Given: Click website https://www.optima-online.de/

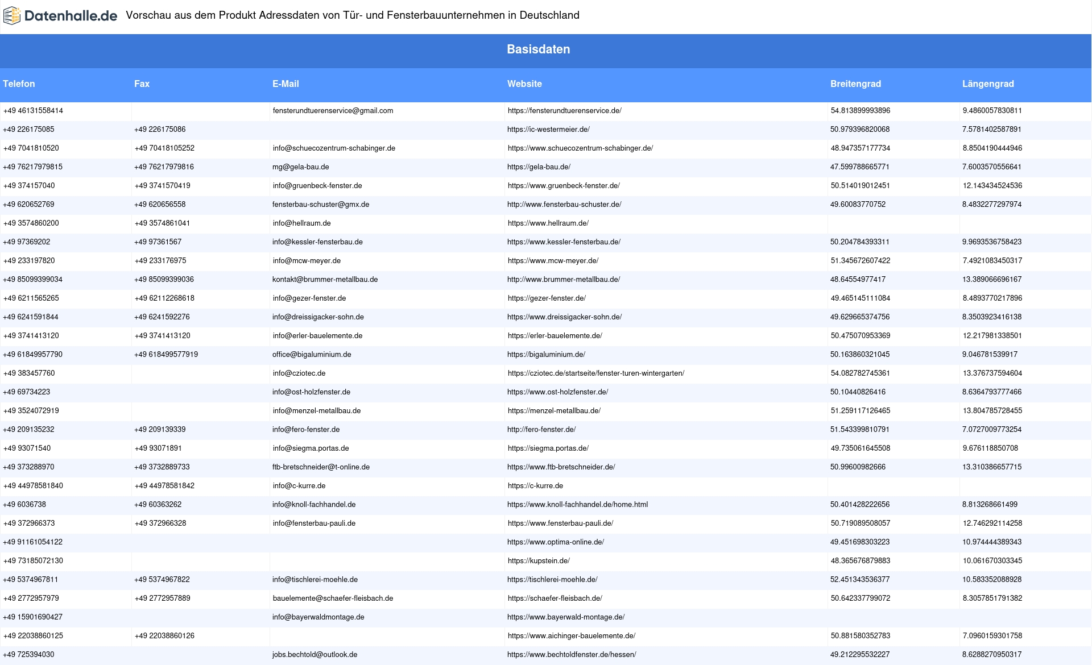Looking at the screenshot, I should pyautogui.click(x=556, y=542).
